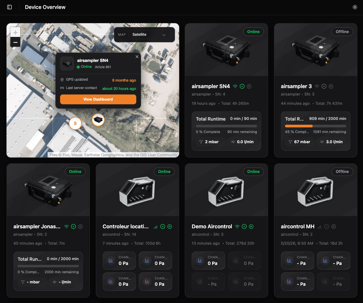Click the GPS updated pin icon
This screenshot has width=363, height=303.
[x=62, y=80]
